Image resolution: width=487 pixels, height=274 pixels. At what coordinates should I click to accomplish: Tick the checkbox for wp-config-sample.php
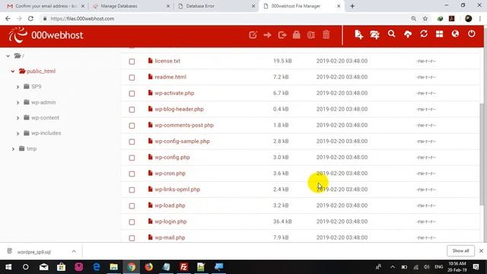coord(132,142)
